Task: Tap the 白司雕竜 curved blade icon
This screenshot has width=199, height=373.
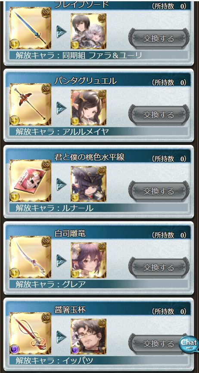Action: [x=30, y=257]
